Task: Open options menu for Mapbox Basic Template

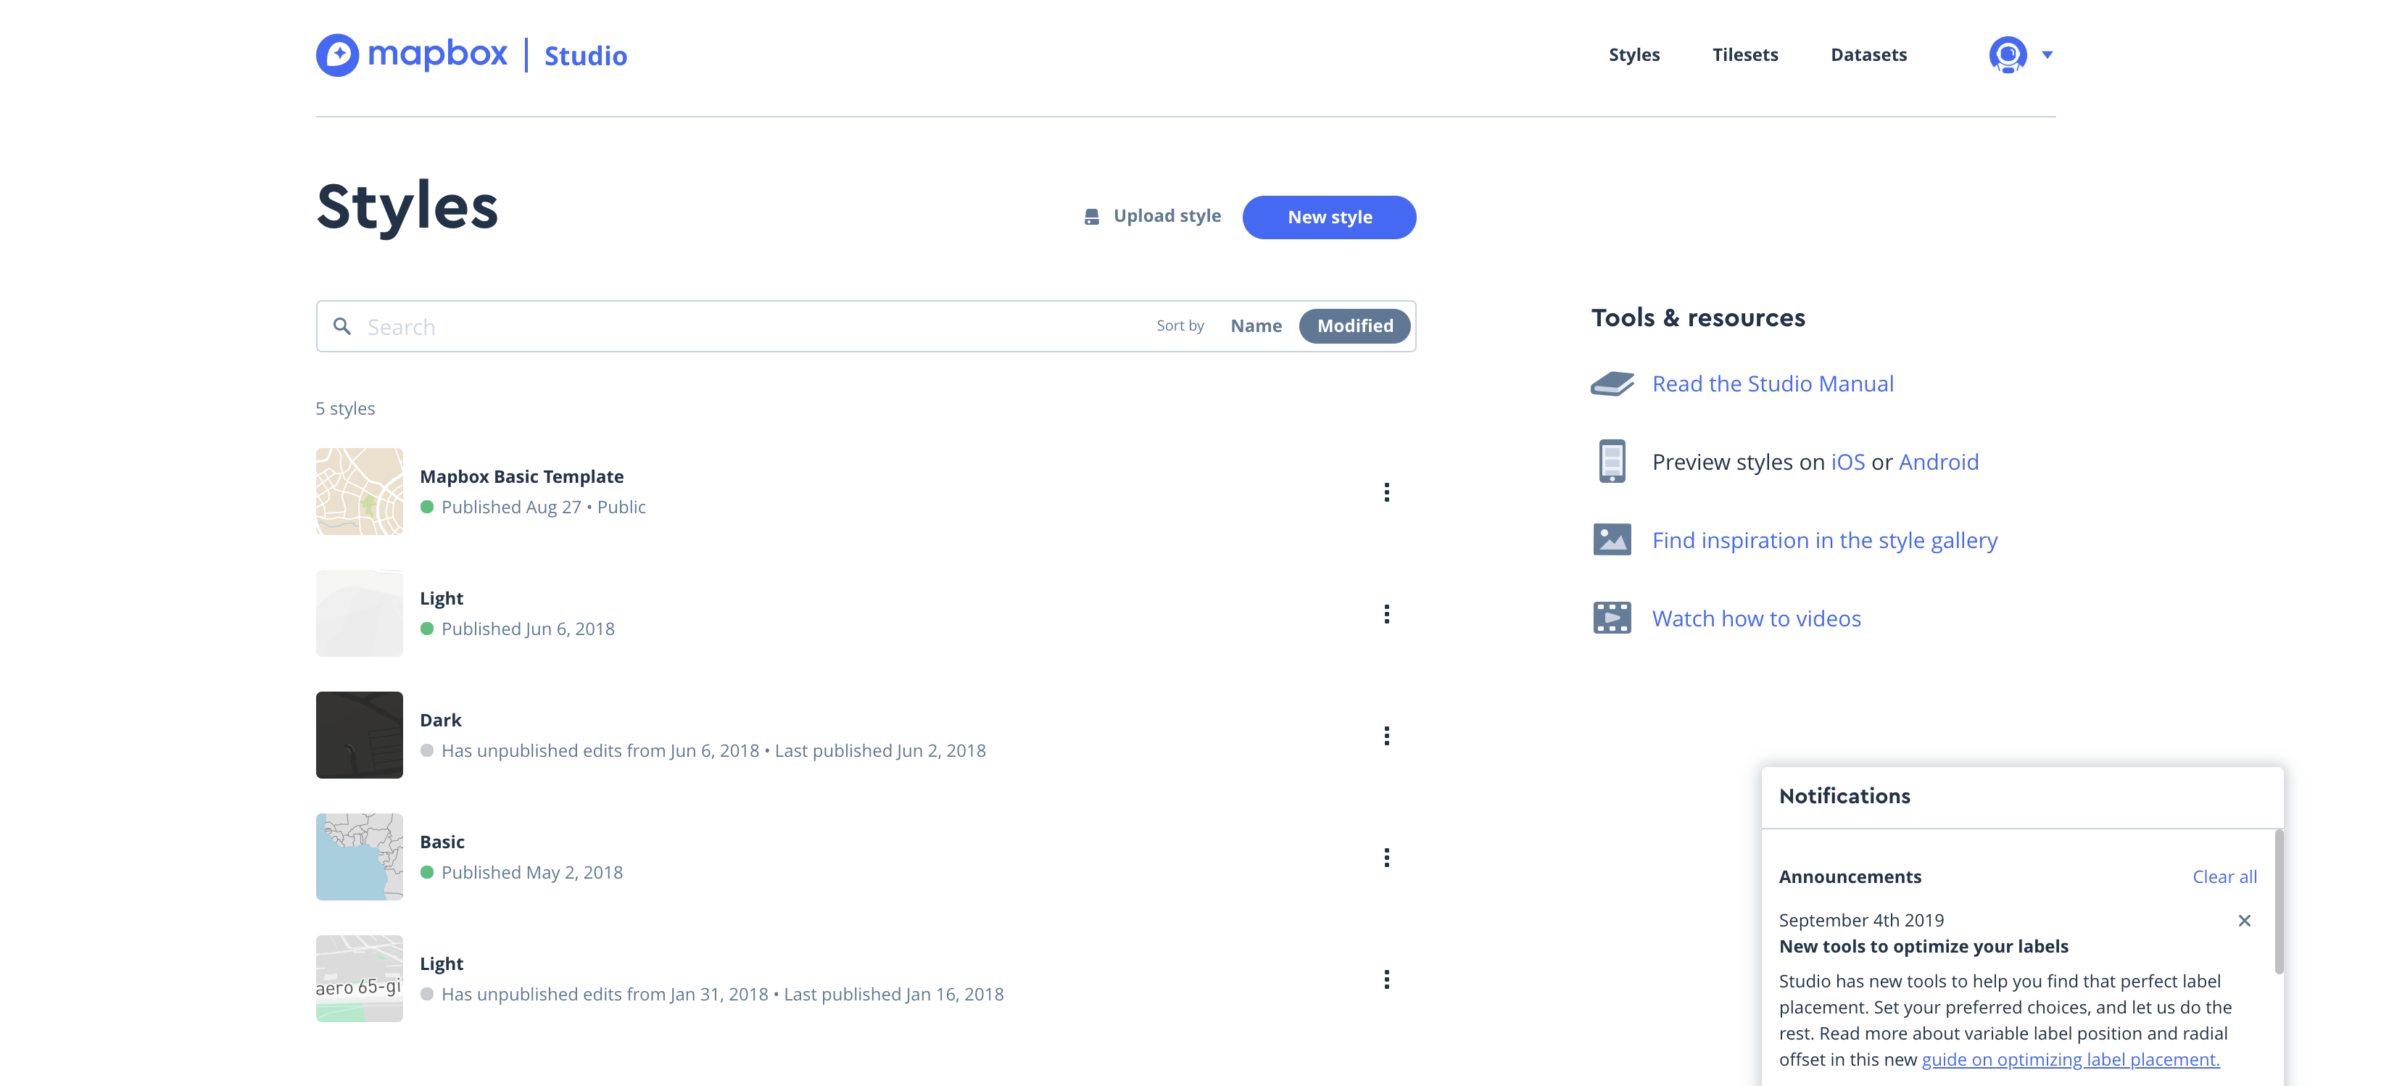Action: pos(1386,493)
